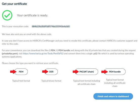This screenshot has width=140, height=102.
Task: Open the harica.gr PemToP12 tool link
Action: point(43,54)
